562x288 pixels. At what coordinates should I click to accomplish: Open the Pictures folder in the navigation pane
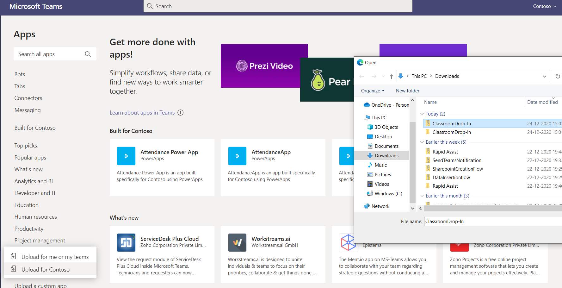point(379,175)
